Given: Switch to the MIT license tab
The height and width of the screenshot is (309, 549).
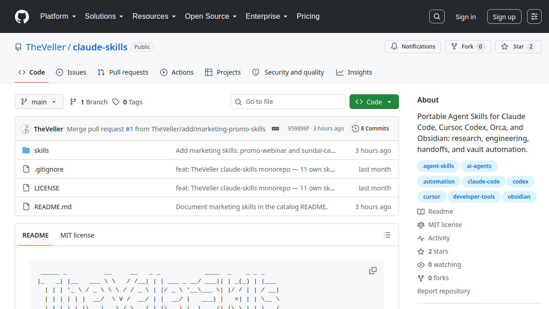Looking at the screenshot, I should (x=77, y=235).
